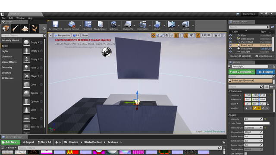
Task: Expand the modes toolbar chevron
Action: pos(44,28)
